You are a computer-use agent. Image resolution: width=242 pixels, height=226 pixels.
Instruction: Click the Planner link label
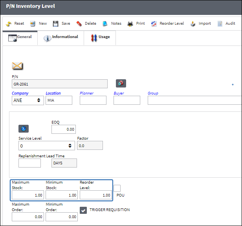tap(86, 93)
